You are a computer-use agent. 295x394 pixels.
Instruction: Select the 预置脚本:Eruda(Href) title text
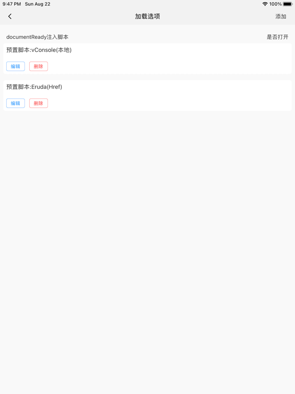(34, 87)
